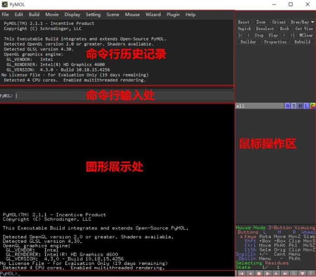Toggle the bottom F fullscreen button
Viewport: 316px width, 277px height.
311,273
